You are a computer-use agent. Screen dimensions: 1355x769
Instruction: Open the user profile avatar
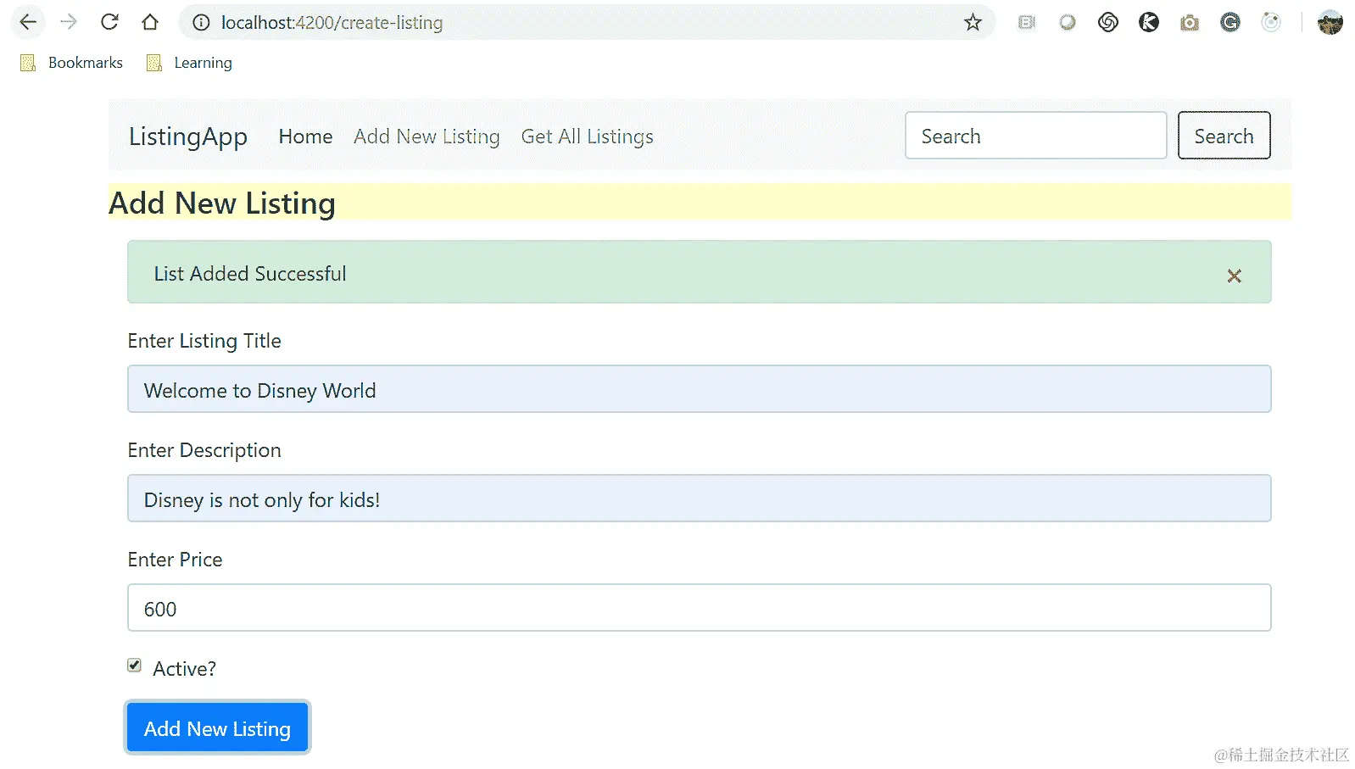click(x=1330, y=23)
